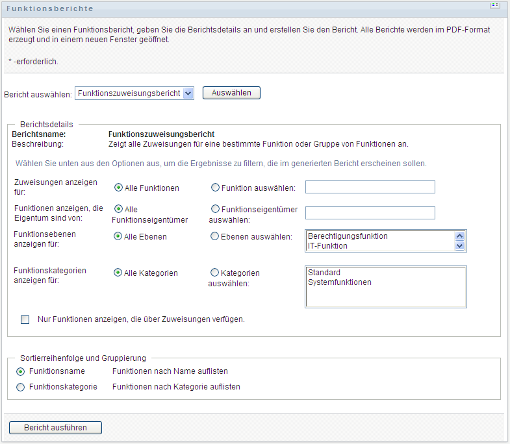Click the levels list scroll up arrow
Image resolution: width=510 pixels, height=444 pixels.
tap(459, 236)
